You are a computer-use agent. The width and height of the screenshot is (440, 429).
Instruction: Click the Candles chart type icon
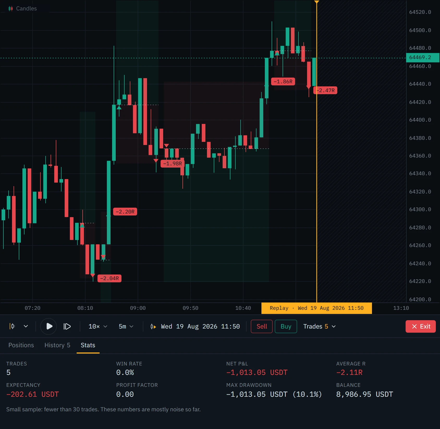11,9
